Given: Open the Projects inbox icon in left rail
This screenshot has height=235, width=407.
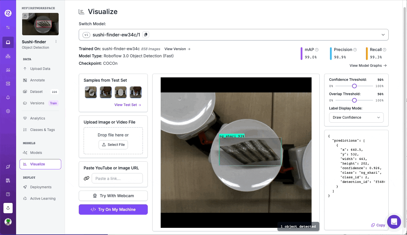Looking at the screenshot, I should pos(8,42).
